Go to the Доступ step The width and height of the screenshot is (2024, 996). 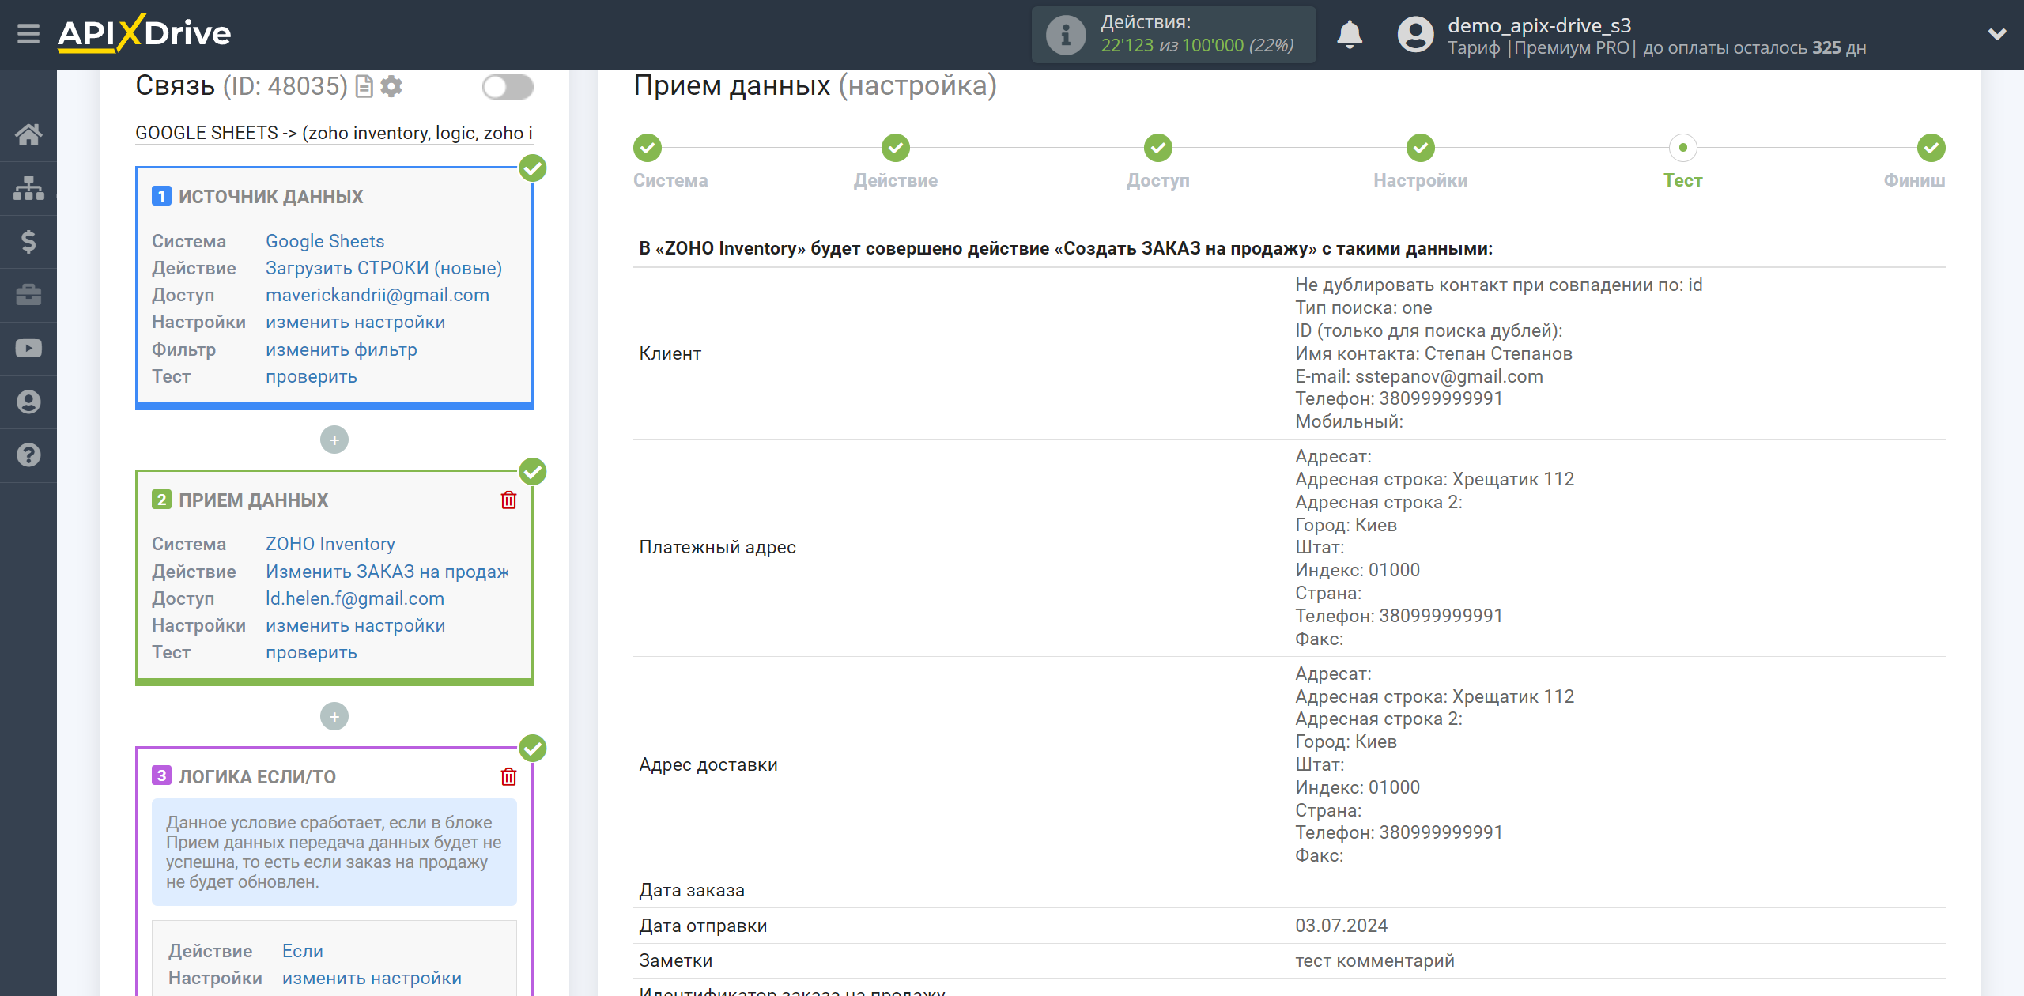pos(1157,148)
